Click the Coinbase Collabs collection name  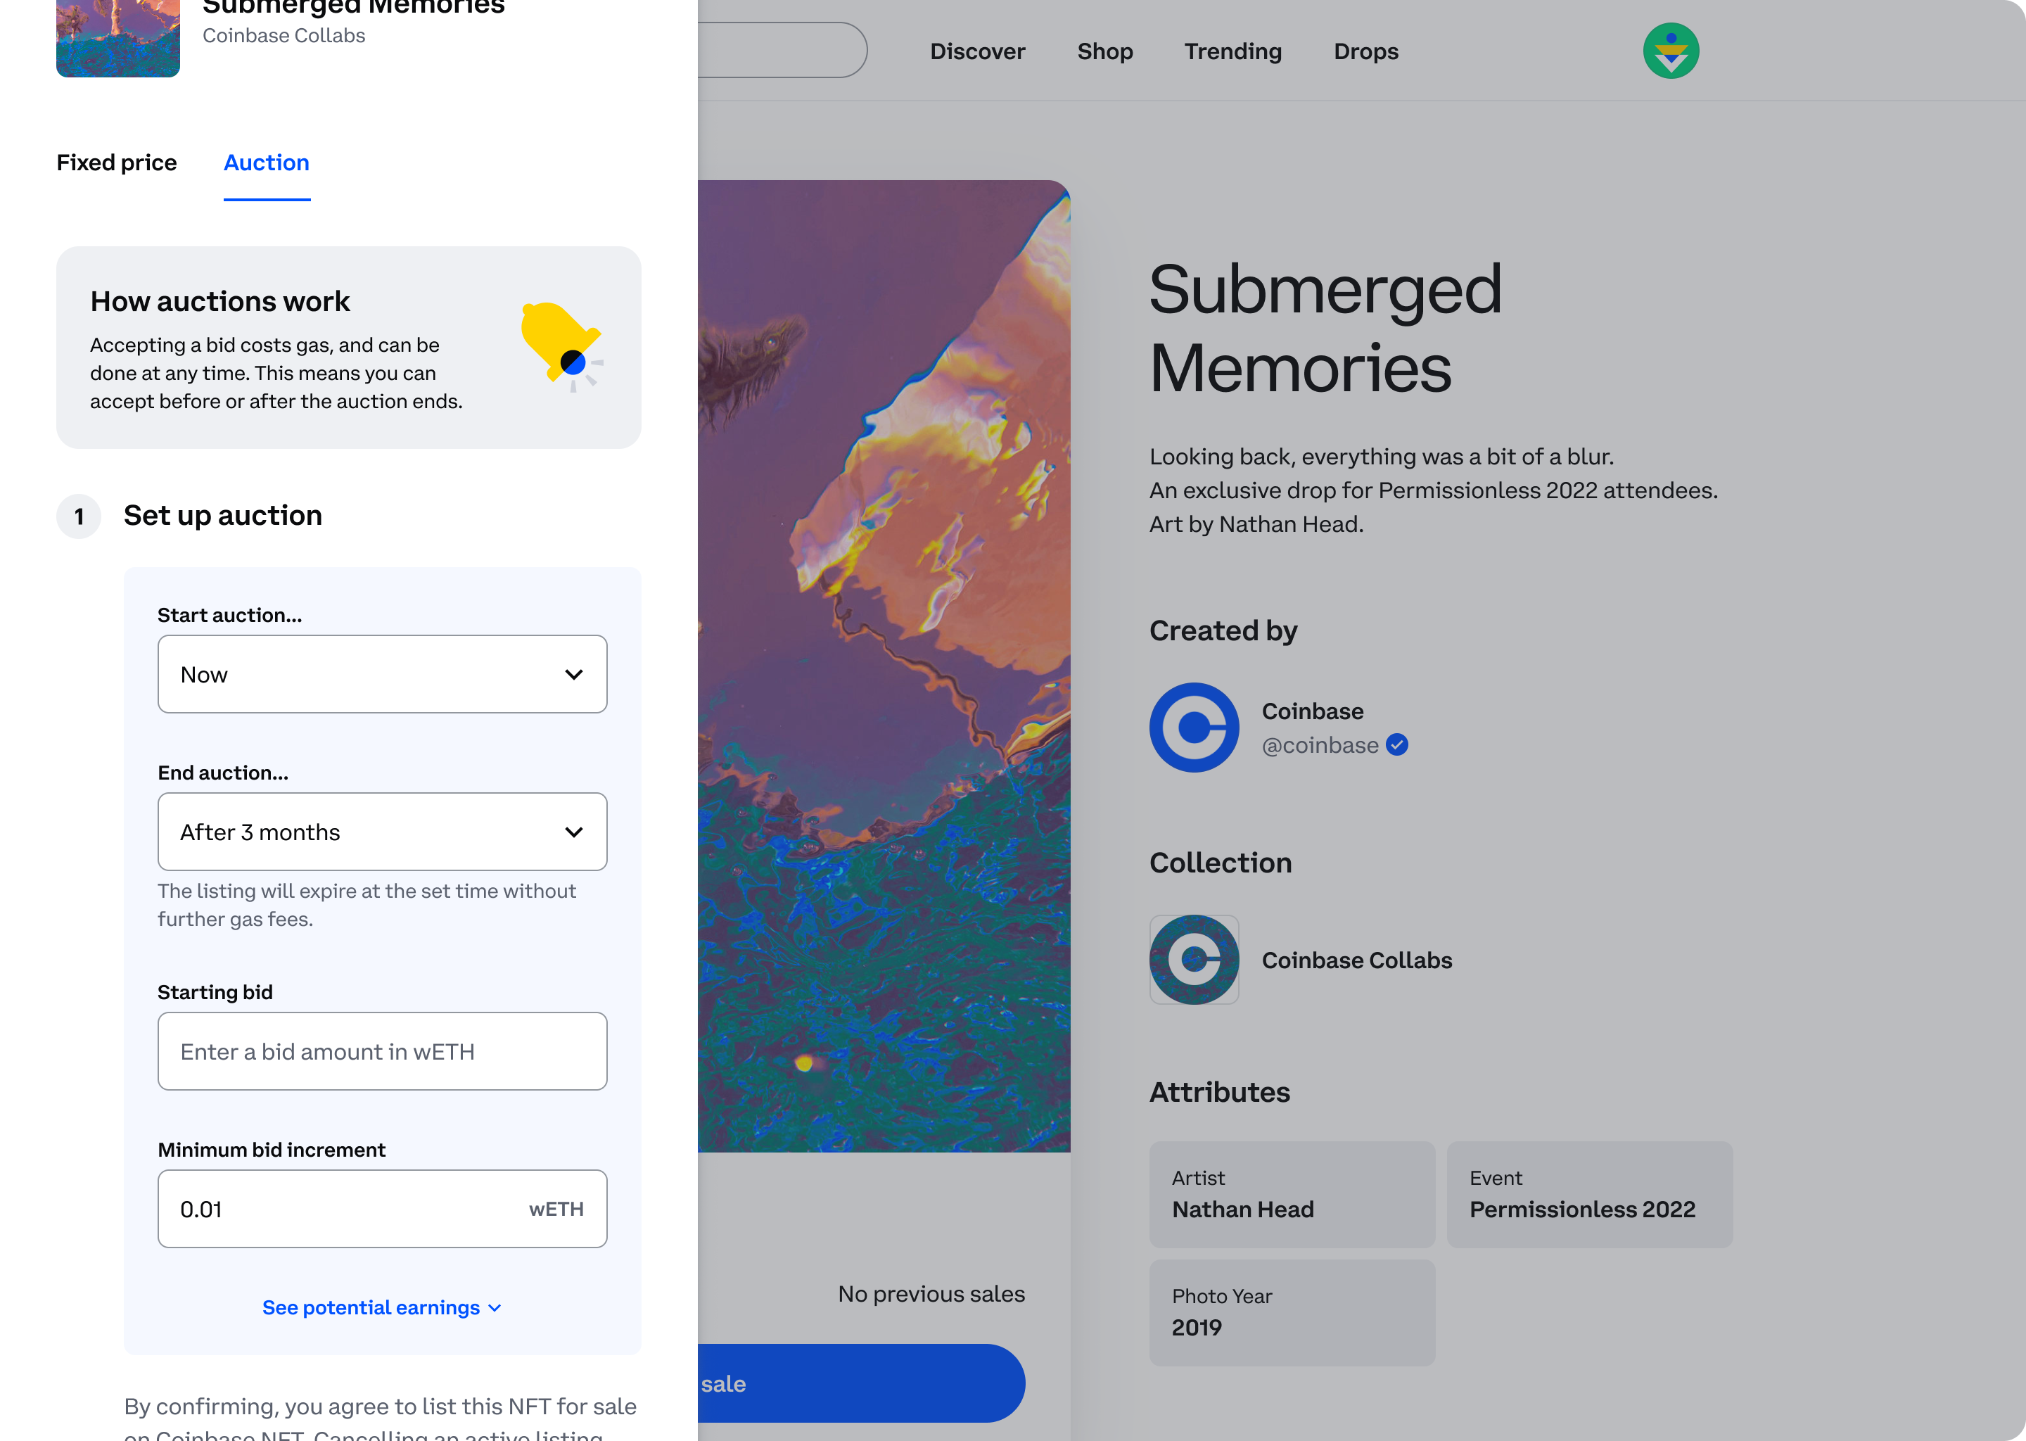tap(1356, 961)
